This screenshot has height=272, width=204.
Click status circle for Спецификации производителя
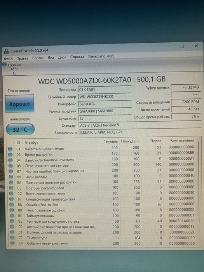12,199
